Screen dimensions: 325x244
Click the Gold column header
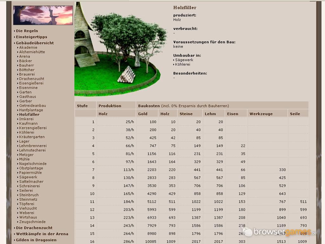click(x=143, y=114)
